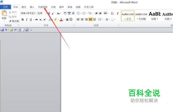Select the 正文 Normal style

tap(128, 16)
